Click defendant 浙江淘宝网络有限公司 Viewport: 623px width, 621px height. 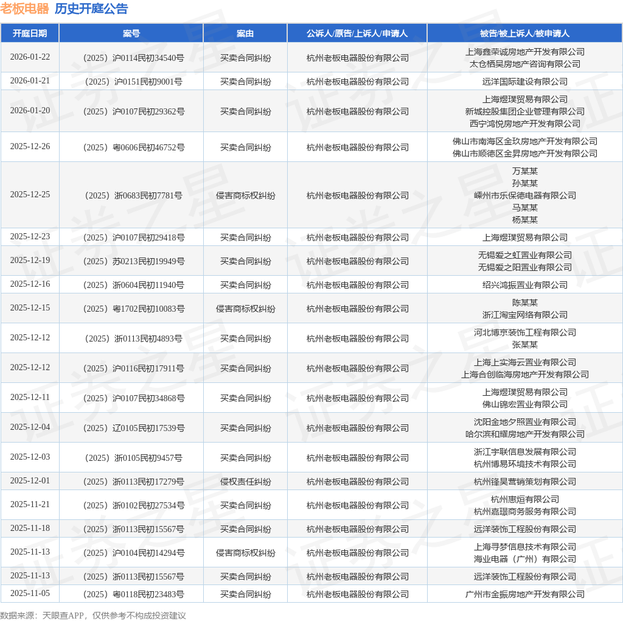coord(525,315)
